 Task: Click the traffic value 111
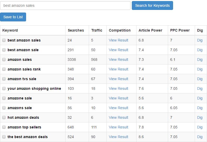pos(94,127)
